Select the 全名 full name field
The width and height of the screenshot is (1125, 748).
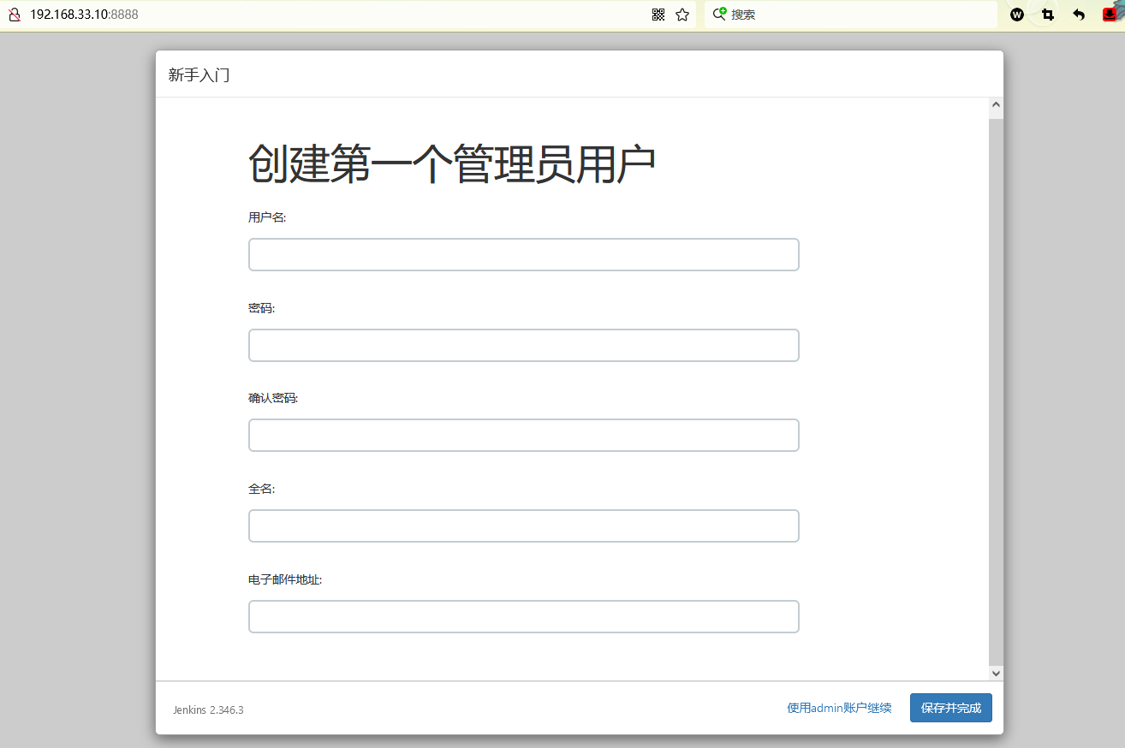(523, 526)
